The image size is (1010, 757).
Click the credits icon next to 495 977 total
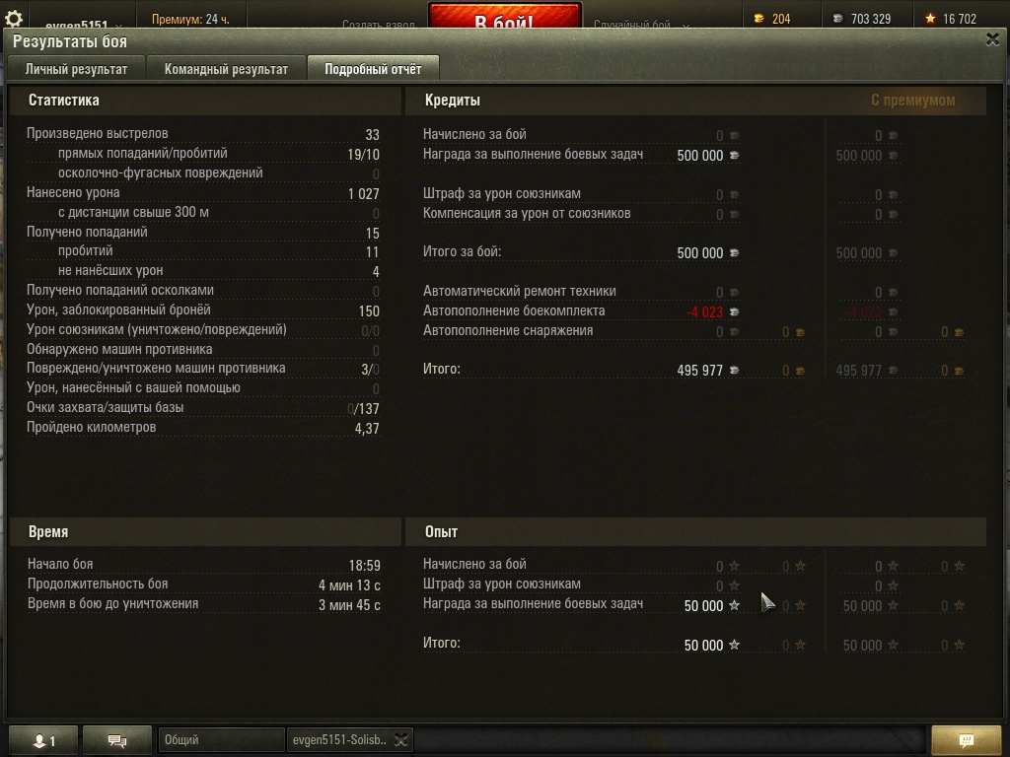point(734,371)
